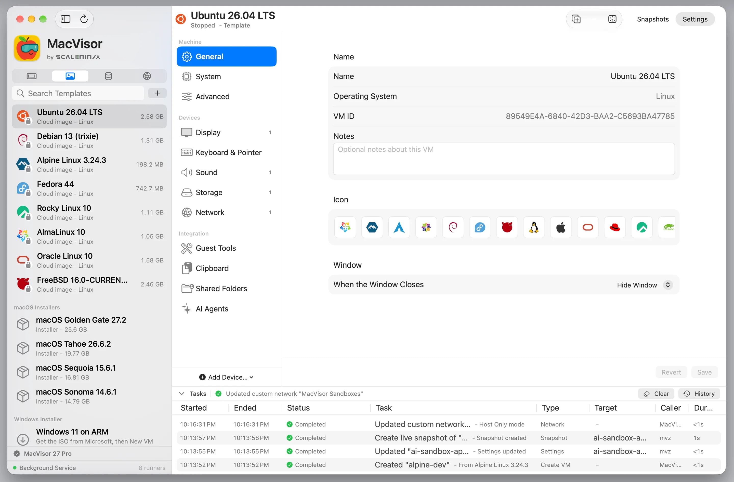This screenshot has width=734, height=482.
Task: Select the Fedora icon
Action: point(480,228)
